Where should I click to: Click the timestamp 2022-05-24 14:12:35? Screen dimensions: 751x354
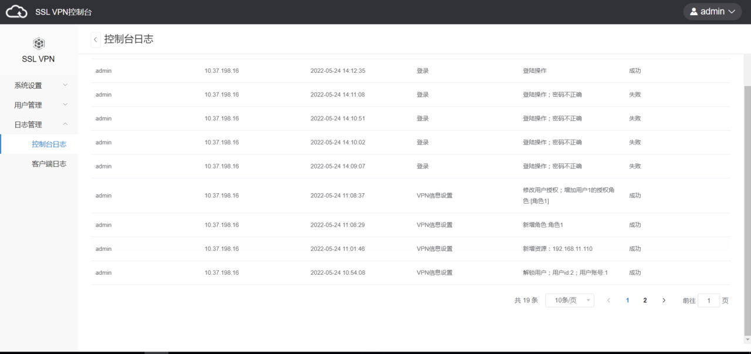click(338, 70)
